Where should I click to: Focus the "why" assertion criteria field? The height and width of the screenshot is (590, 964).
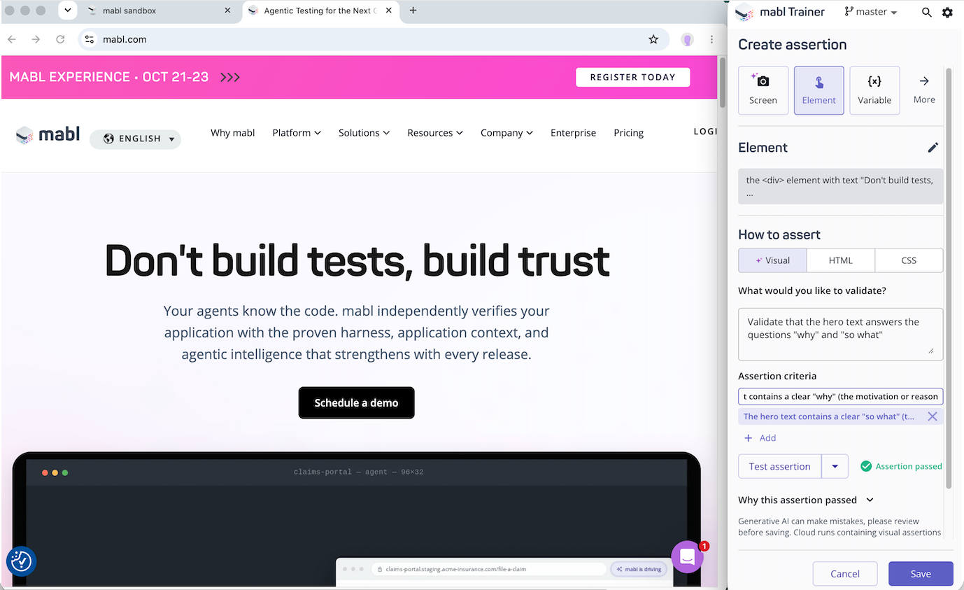click(840, 396)
